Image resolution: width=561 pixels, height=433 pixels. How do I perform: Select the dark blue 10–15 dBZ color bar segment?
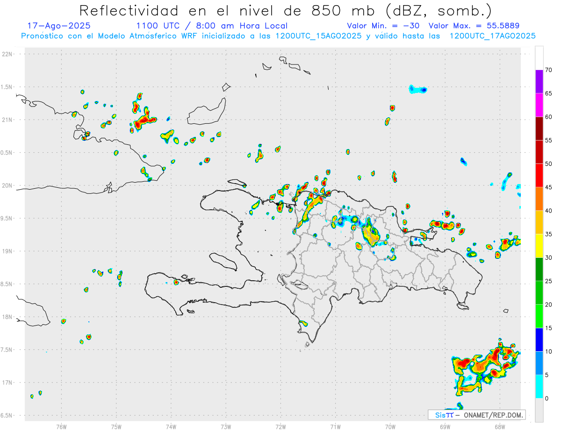[539, 340]
